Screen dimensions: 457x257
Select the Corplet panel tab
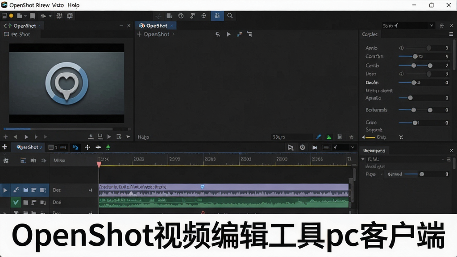coord(370,34)
